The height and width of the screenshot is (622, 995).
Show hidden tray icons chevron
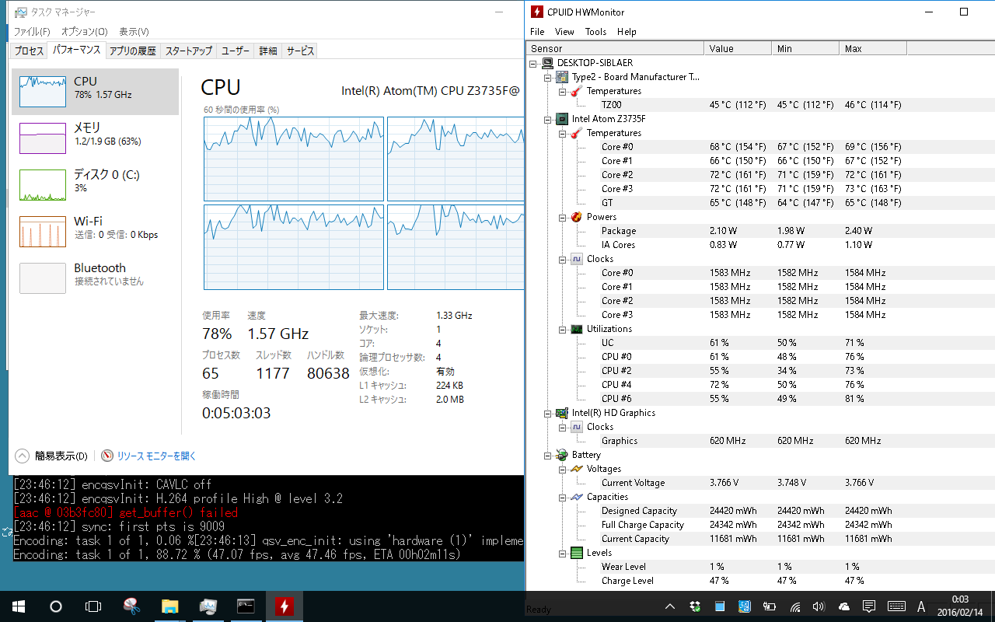(x=670, y=606)
